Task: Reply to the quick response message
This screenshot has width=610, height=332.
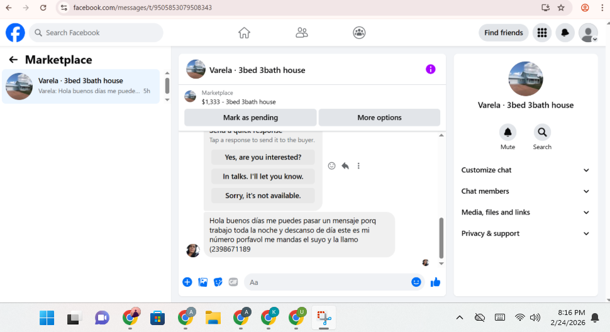Action: tap(345, 166)
